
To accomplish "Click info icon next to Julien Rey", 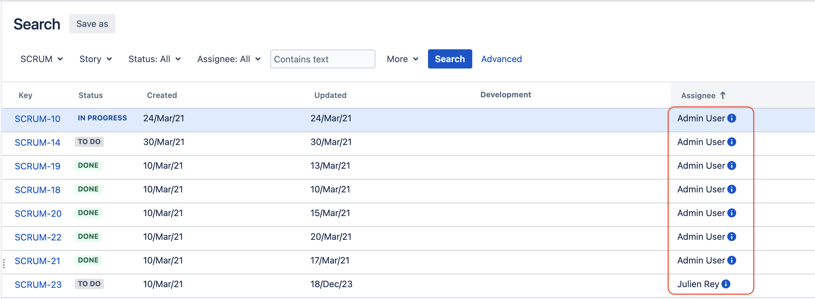I will [726, 284].
